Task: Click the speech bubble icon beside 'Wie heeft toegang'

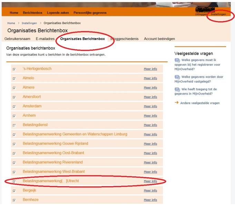Action: coord(177,89)
